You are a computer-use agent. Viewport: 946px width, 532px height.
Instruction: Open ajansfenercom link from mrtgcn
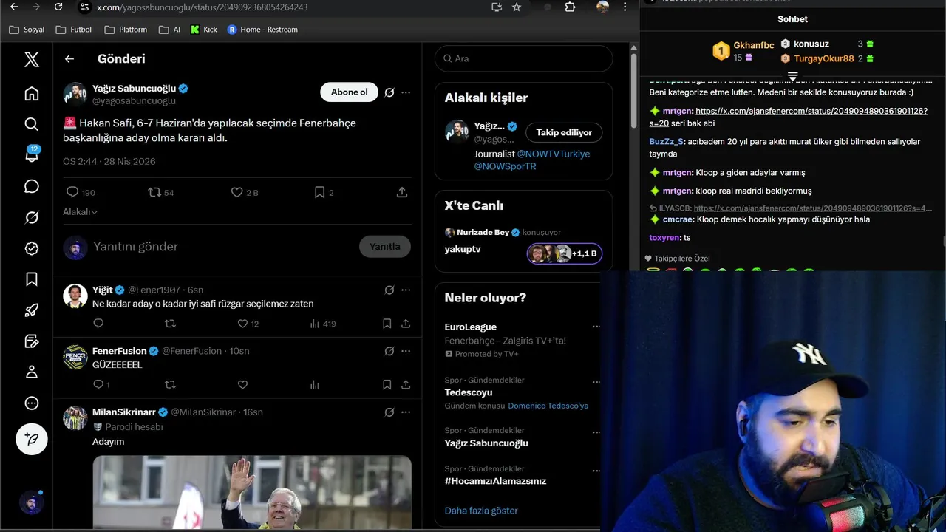click(x=789, y=117)
